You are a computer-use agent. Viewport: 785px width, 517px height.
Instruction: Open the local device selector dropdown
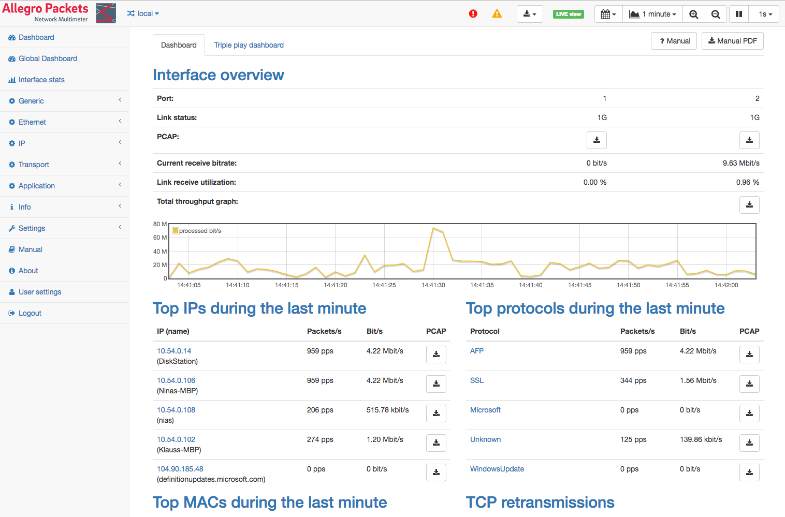(x=143, y=14)
